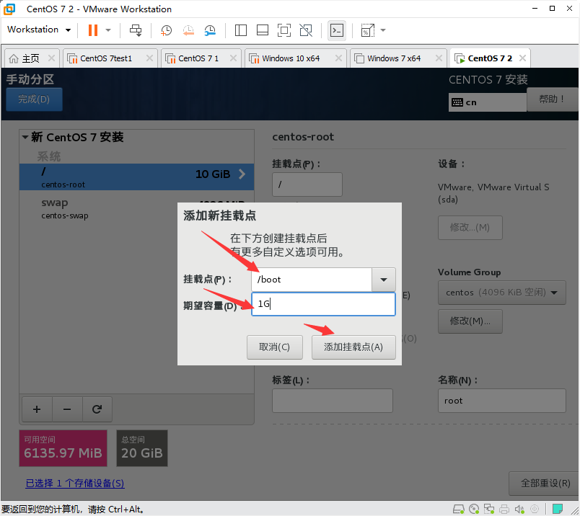Open the console view icon

click(x=337, y=30)
